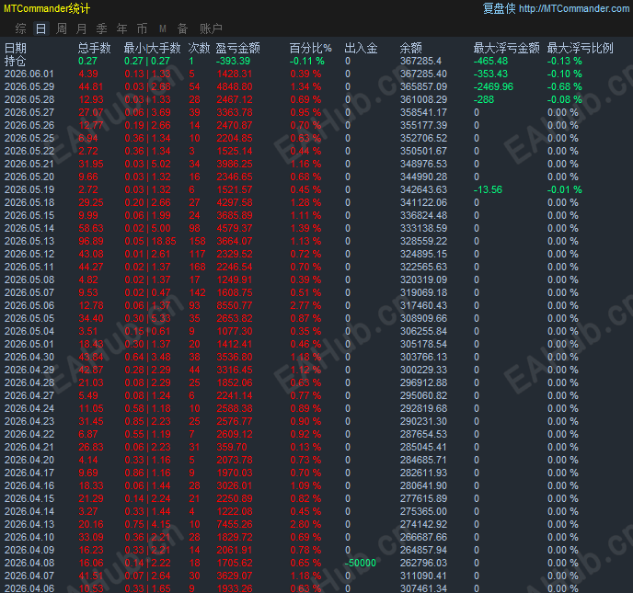This screenshot has height=593, width=633.
Task: Click the 盈亏金额 column header
Action: pos(237,49)
